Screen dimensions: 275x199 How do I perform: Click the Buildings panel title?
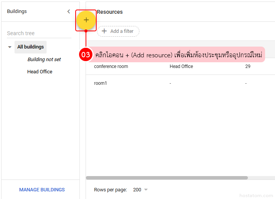click(x=17, y=11)
